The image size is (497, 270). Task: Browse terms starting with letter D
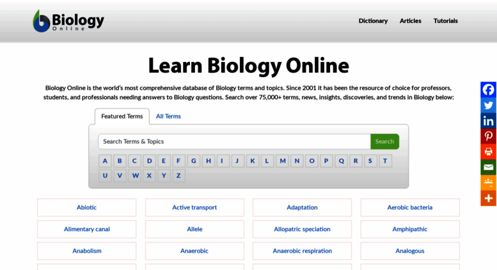[x=149, y=161]
